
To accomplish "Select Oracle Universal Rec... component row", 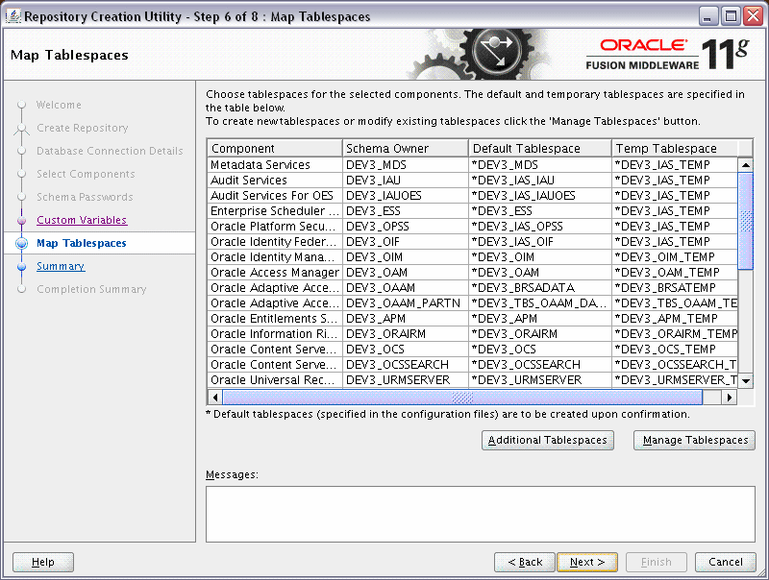I will pos(275,380).
